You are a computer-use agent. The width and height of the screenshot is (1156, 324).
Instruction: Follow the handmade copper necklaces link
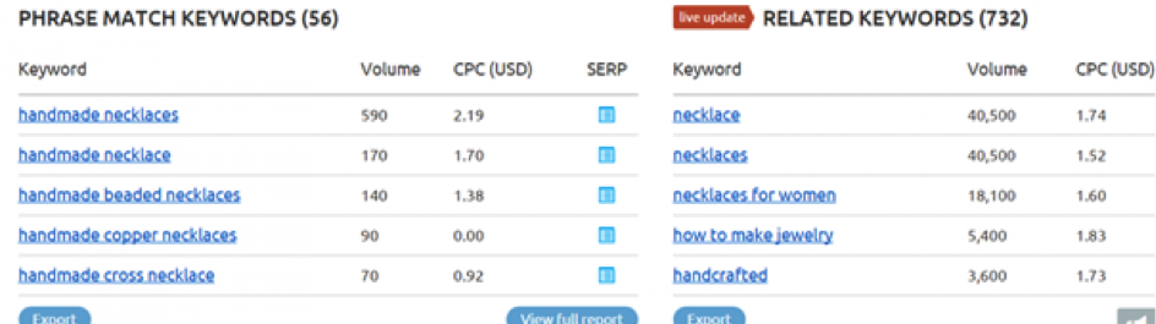[127, 235]
